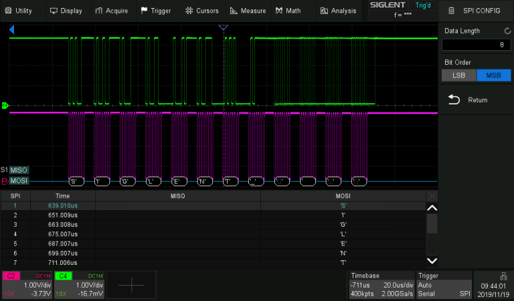Click the knob icon beside Data Length
Image resolution: width=514 pixels, height=301 pixels.
[x=507, y=31]
